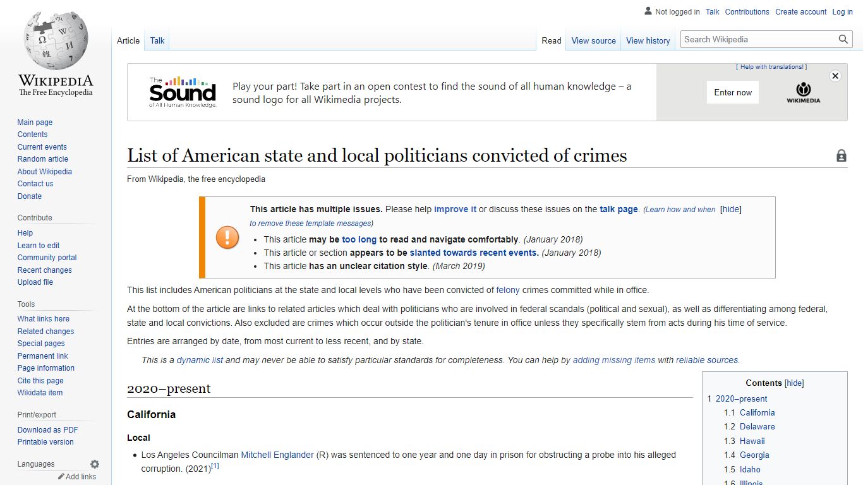Open the dynamic list link
This screenshot has height=485, width=863.
[200, 360]
